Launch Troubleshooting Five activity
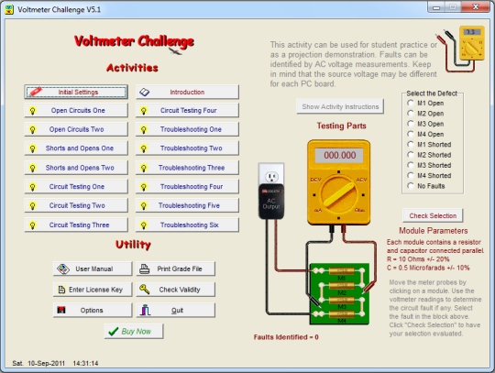 [187, 205]
